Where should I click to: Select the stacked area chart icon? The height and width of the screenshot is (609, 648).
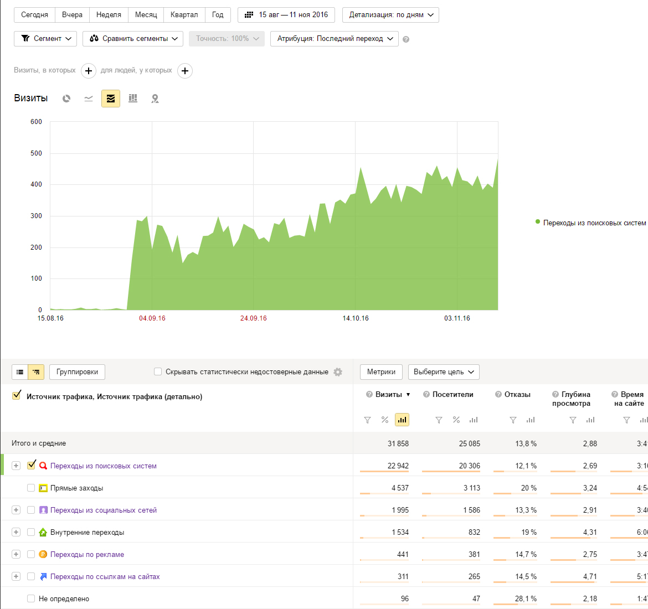click(x=111, y=99)
